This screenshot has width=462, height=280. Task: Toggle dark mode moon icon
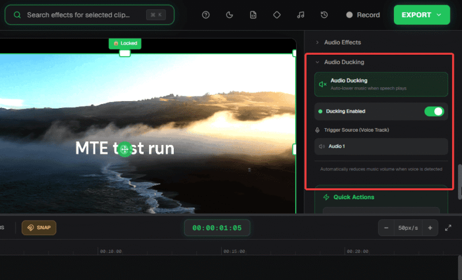tap(229, 14)
